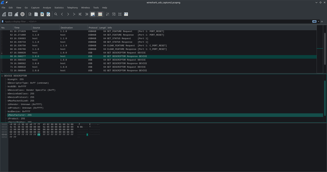Image resolution: width=327 pixels, height=172 pixels.
Task: Click hex offset 0020 row bytes
Action: (x=42, y=129)
